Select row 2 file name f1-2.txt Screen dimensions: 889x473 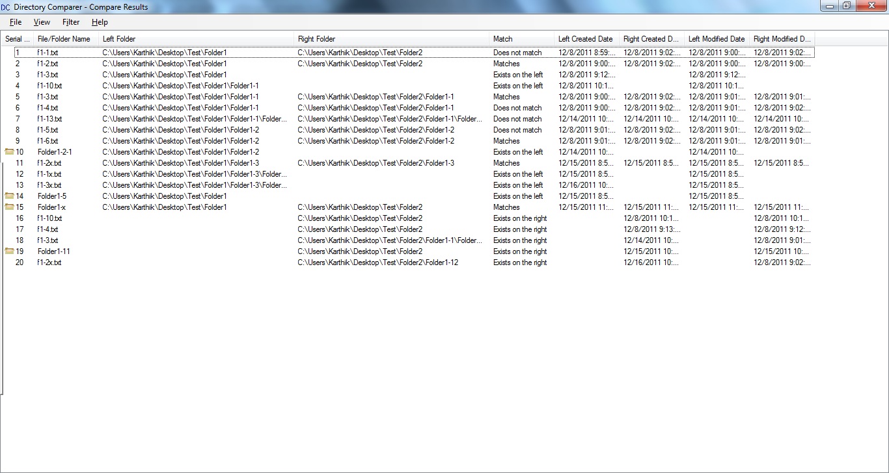(48, 64)
